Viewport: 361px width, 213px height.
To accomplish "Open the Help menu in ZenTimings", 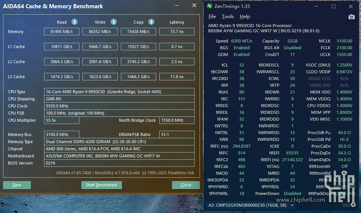I will coord(245,17).
